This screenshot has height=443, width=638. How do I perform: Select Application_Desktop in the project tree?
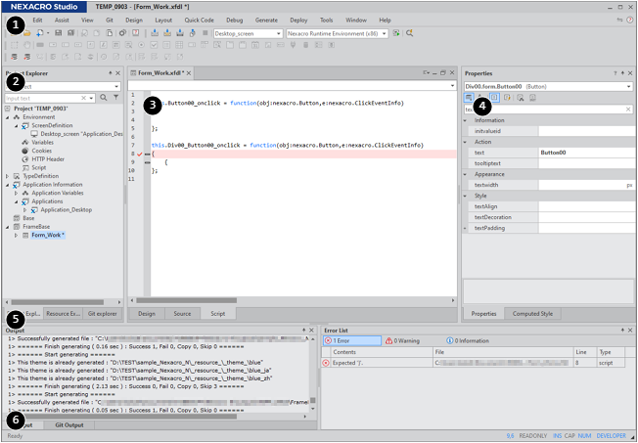[65, 209]
